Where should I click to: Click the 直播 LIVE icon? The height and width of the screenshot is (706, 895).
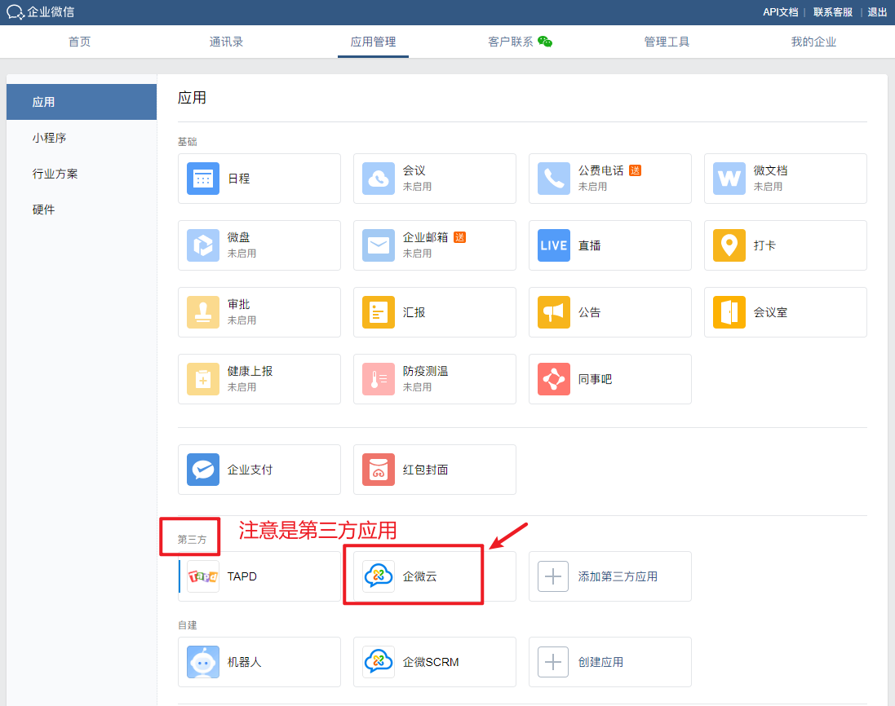tap(554, 245)
